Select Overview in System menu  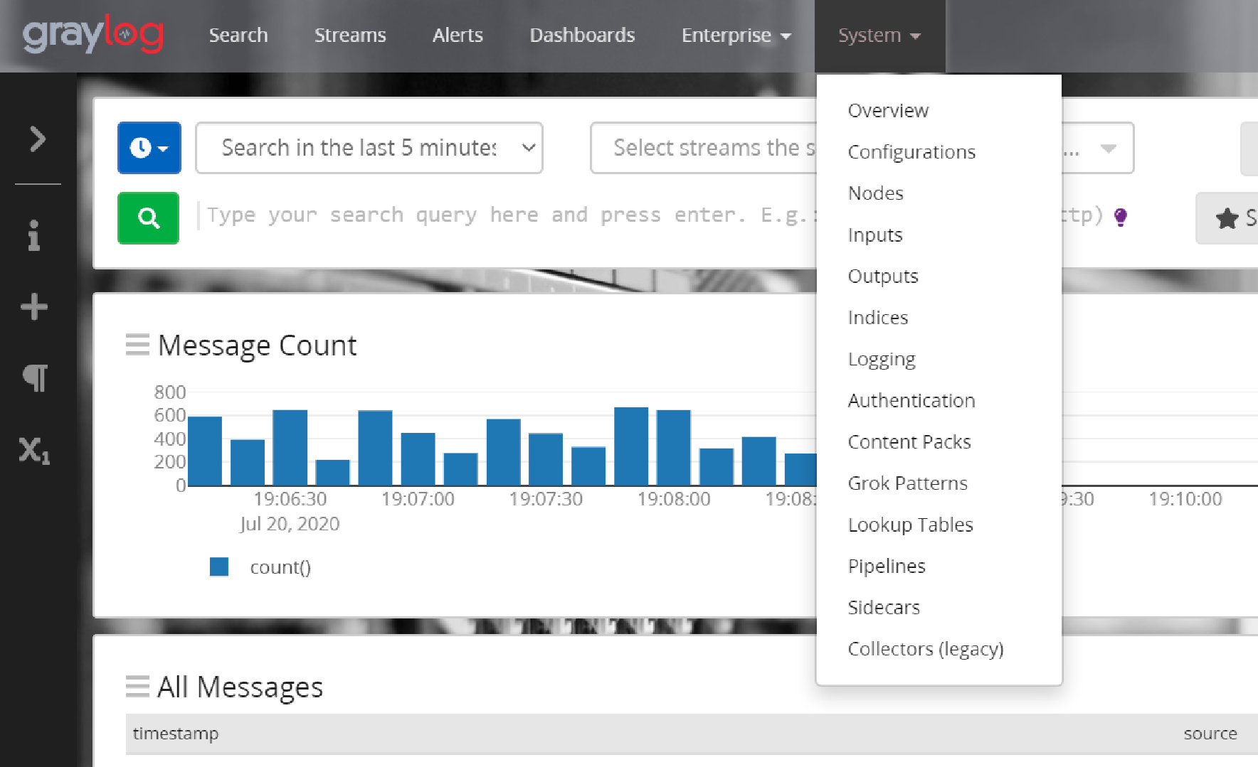(888, 110)
